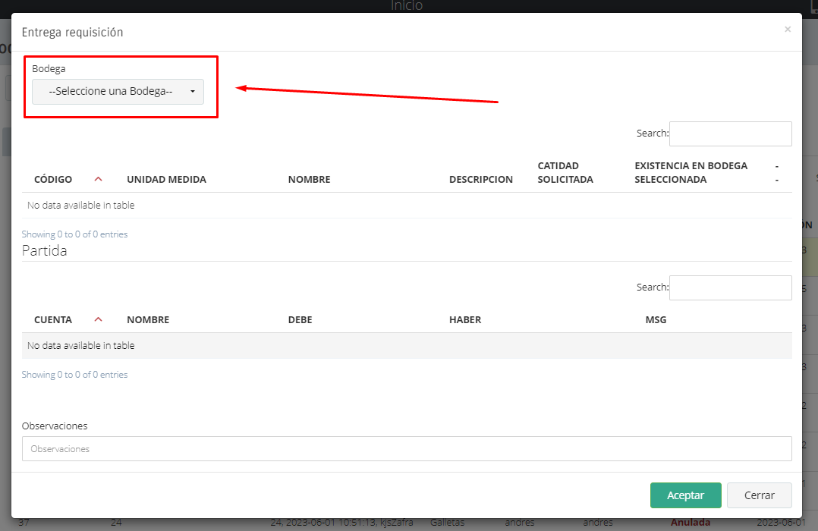Screen dimensions: 818x531
Task: Click the Partida table Search field
Action: [x=730, y=287]
